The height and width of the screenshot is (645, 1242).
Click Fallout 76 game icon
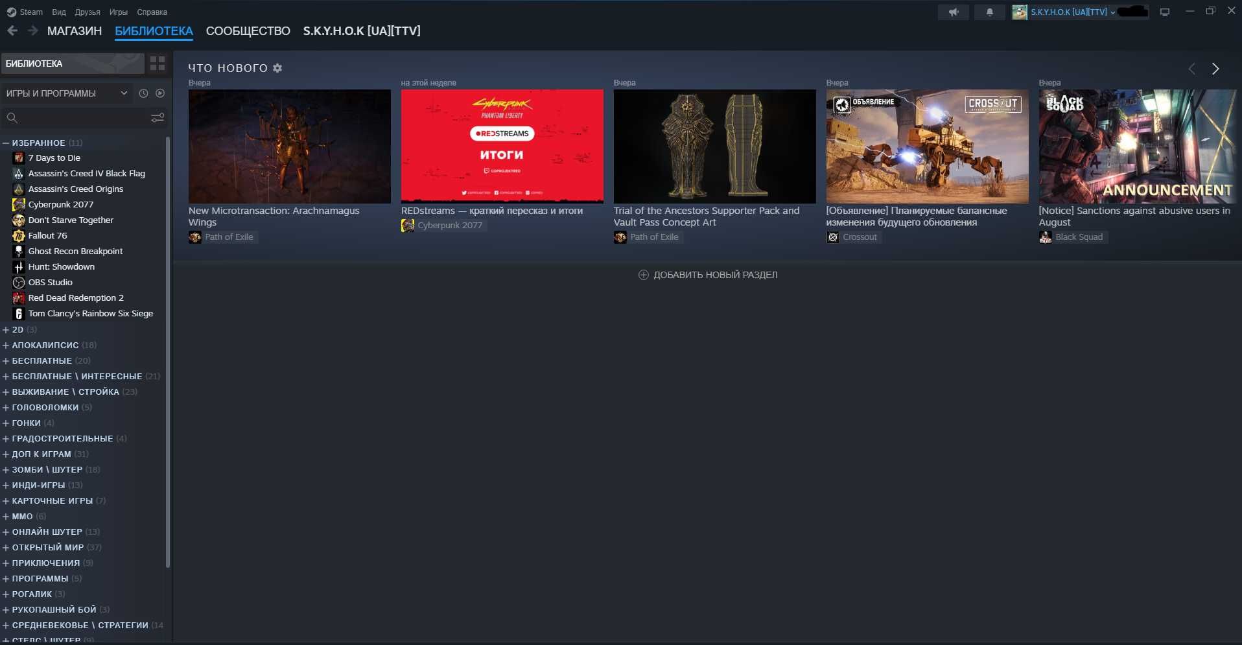coord(19,235)
